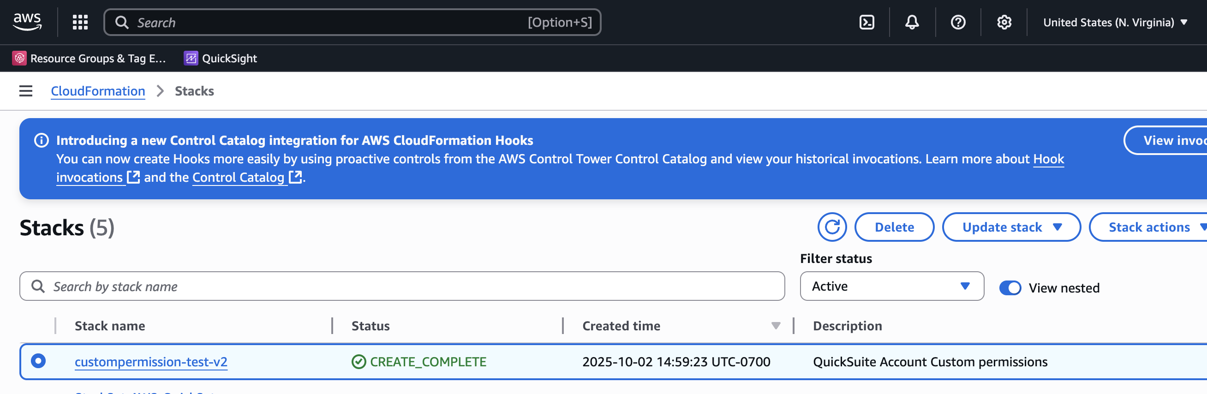
Task: Sort by Created time column arrow
Action: click(x=776, y=326)
